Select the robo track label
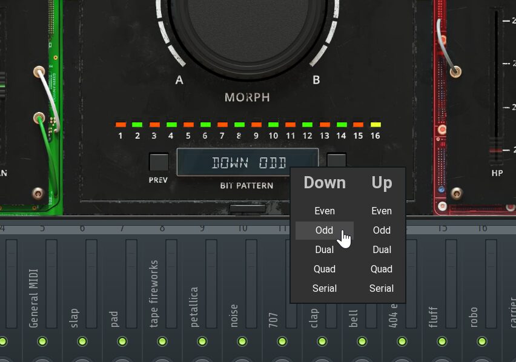This screenshot has width=516, height=362. [473, 317]
